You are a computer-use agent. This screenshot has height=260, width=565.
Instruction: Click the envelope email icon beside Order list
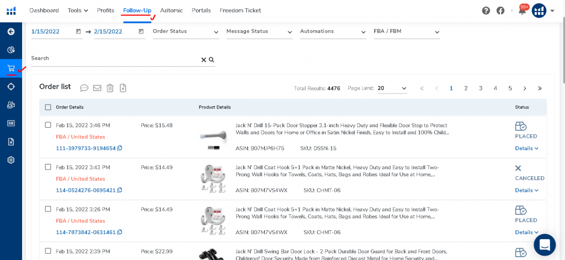[x=97, y=88]
